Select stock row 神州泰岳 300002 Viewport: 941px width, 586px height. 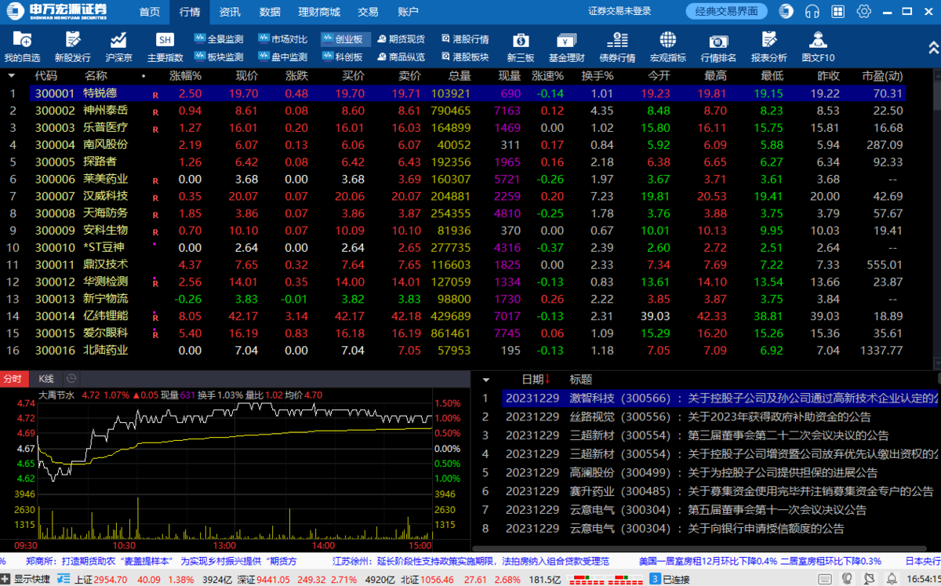click(467, 110)
